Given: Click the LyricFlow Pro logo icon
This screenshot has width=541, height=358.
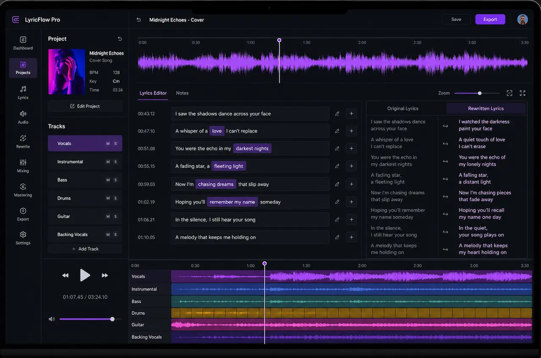Looking at the screenshot, I should [x=16, y=19].
